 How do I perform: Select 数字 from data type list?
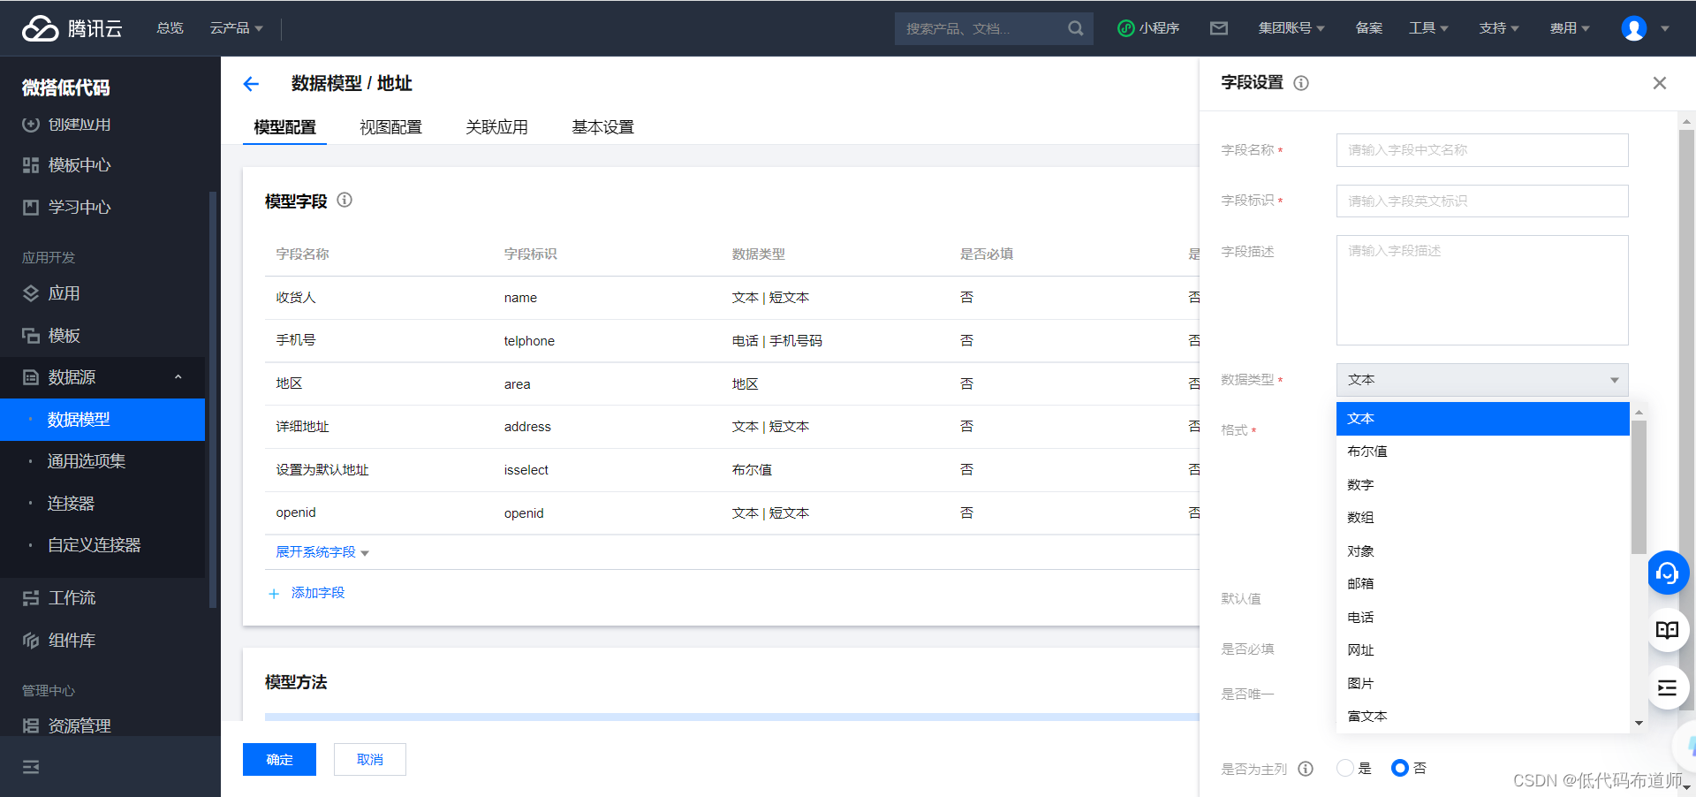click(1482, 485)
